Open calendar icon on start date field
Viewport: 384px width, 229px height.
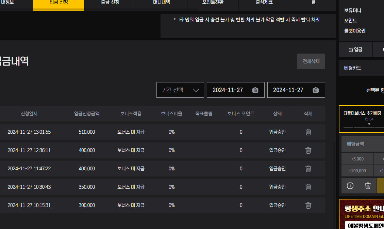point(255,90)
